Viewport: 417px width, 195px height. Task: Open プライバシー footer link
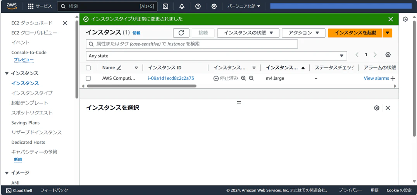[350, 190]
